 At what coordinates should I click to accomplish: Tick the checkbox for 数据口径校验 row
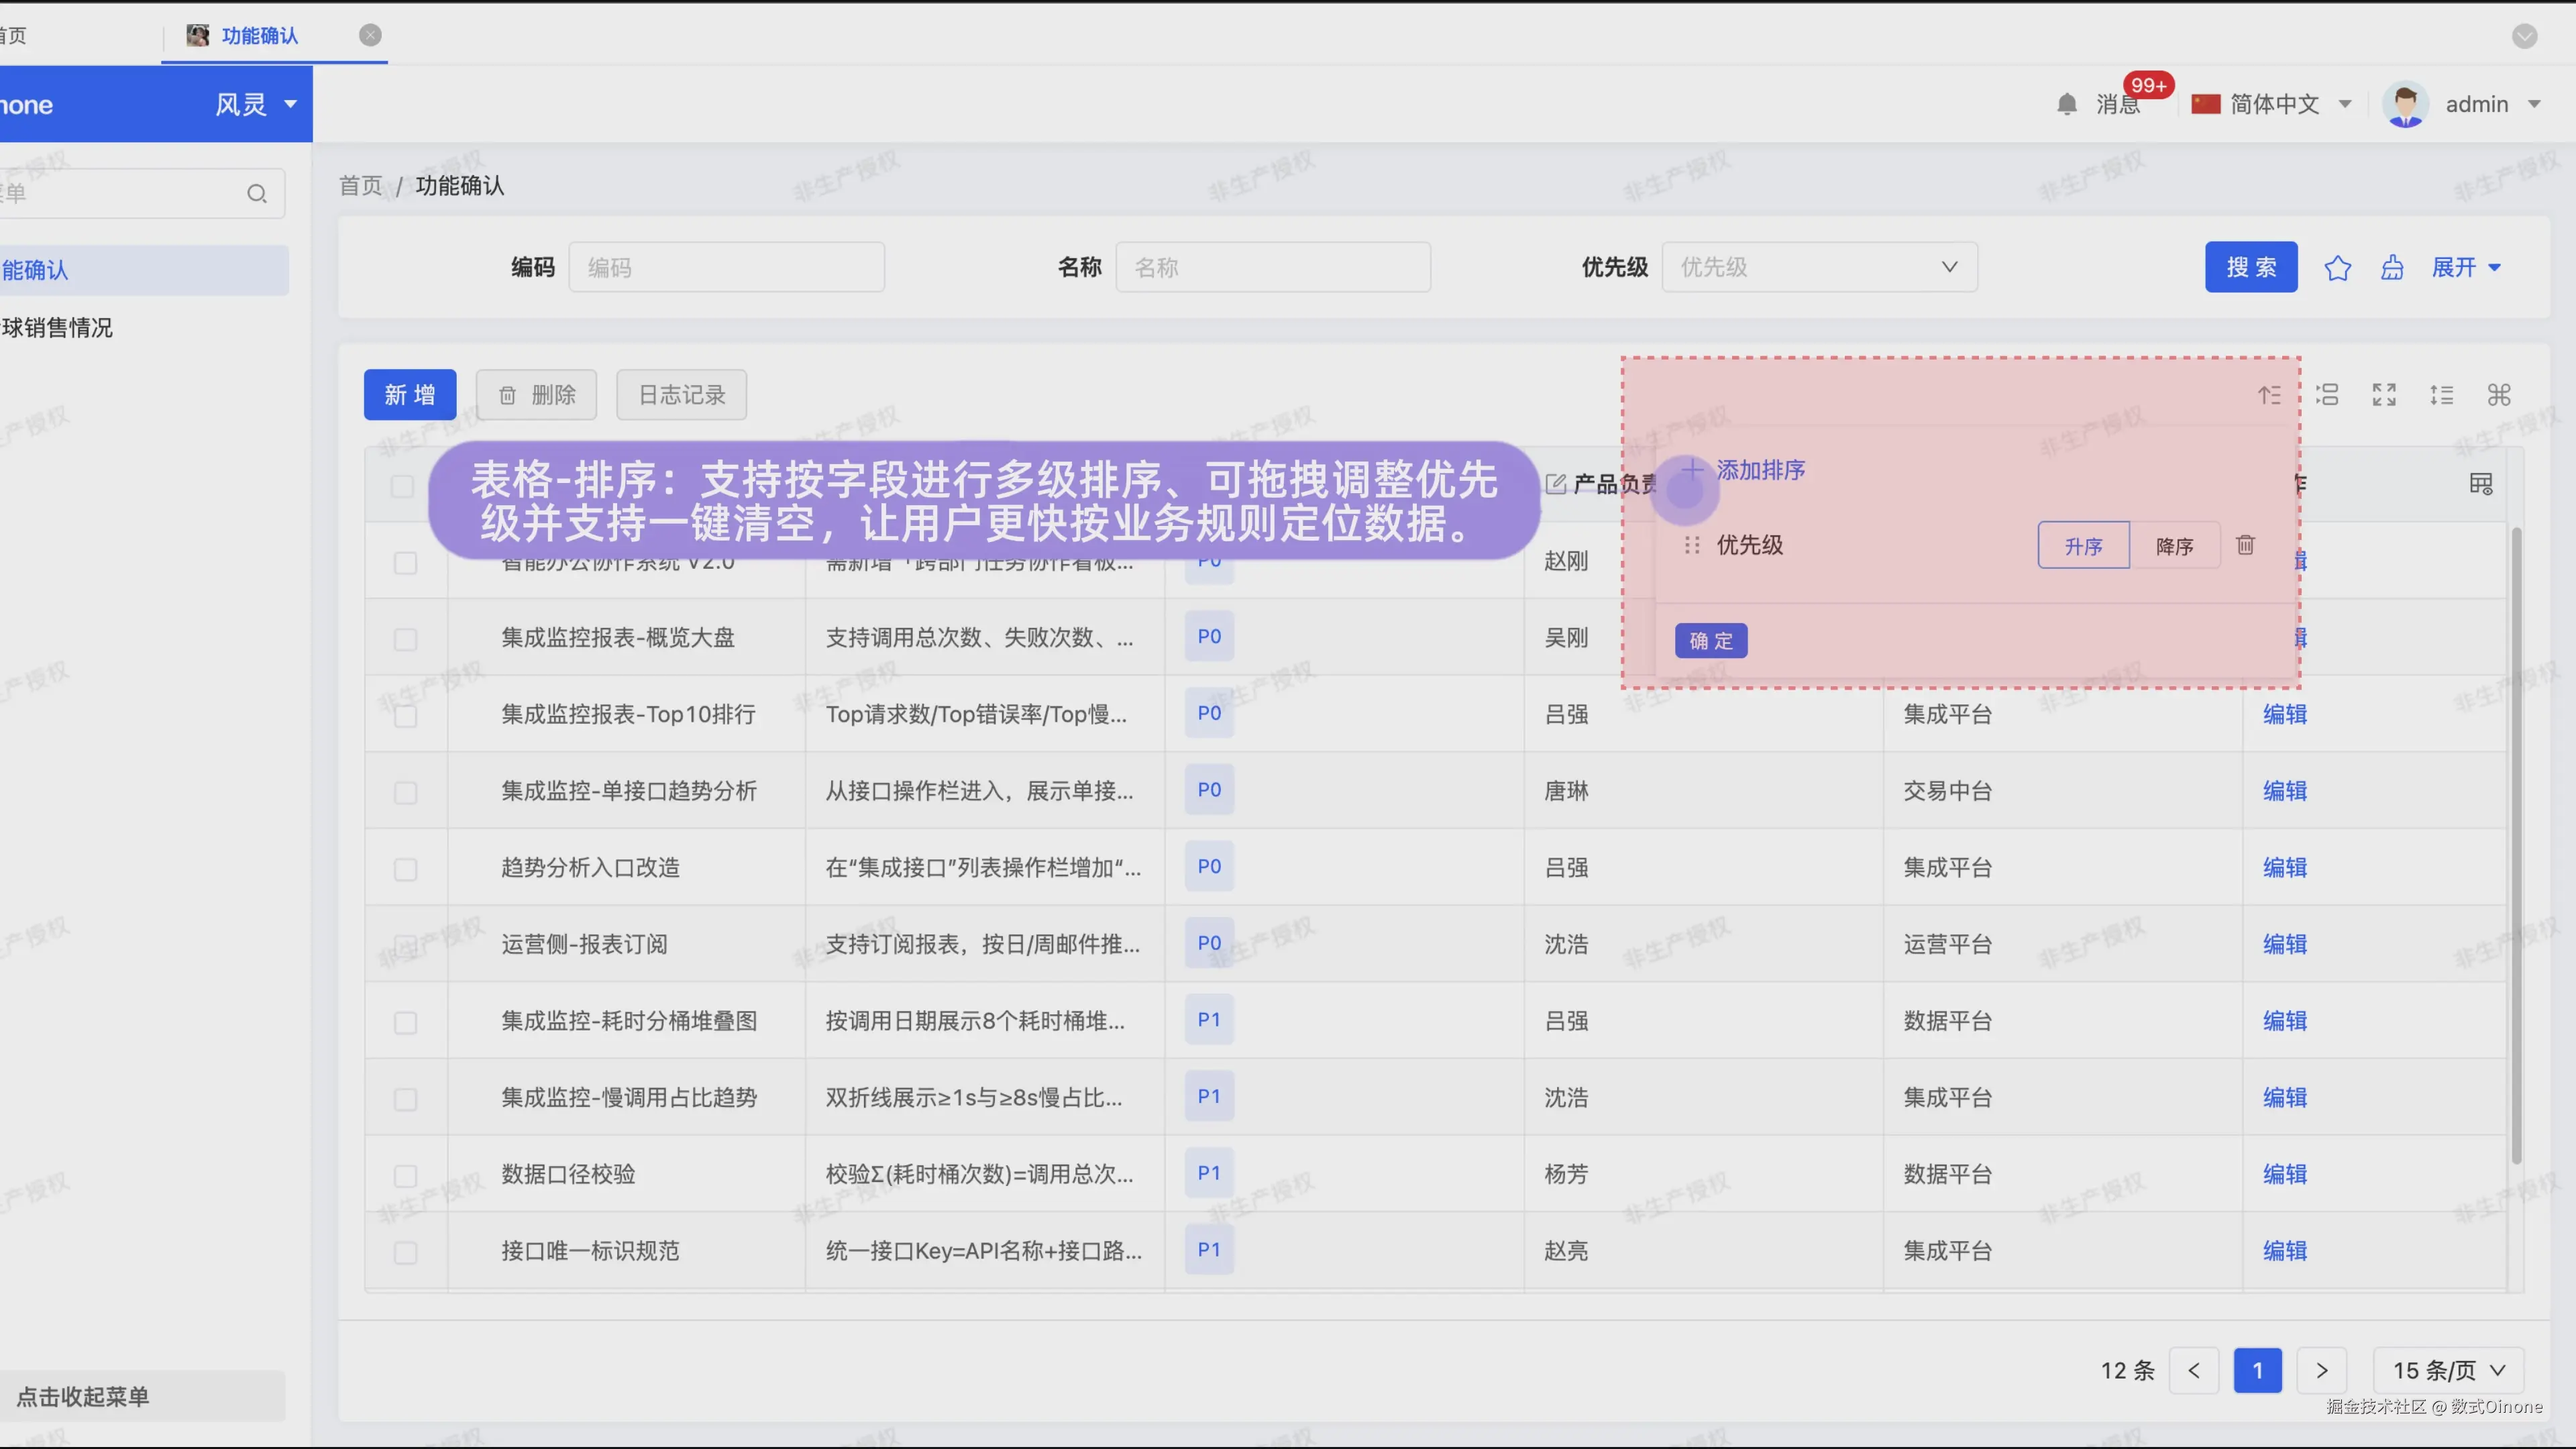click(405, 1176)
